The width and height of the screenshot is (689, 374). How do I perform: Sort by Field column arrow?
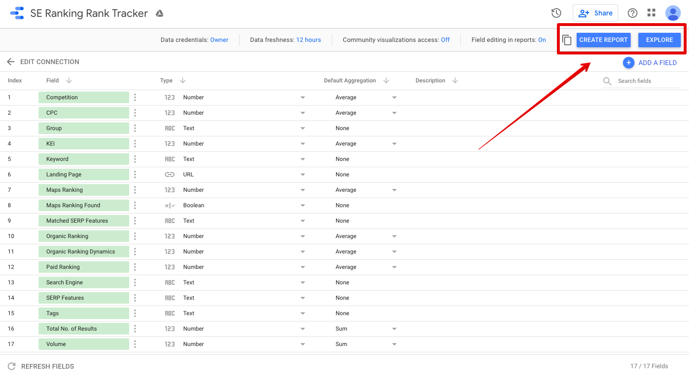[x=69, y=80]
